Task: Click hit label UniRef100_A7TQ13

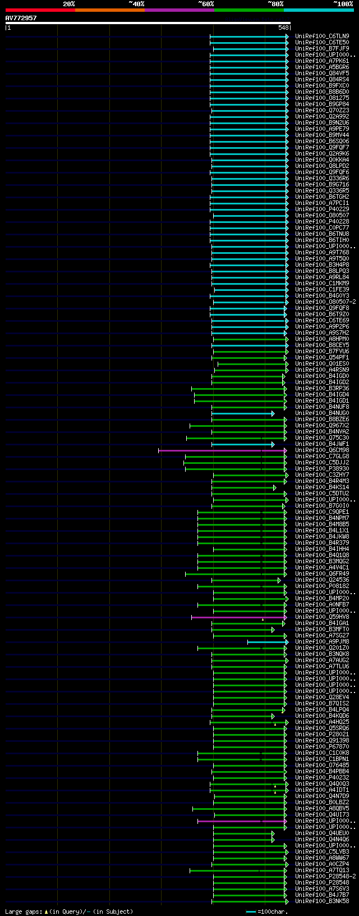Action: point(322,870)
